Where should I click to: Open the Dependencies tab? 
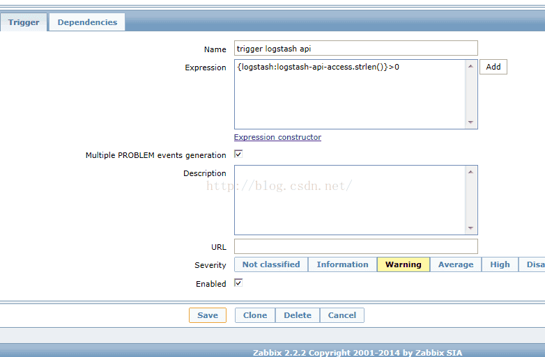pyautogui.click(x=87, y=22)
